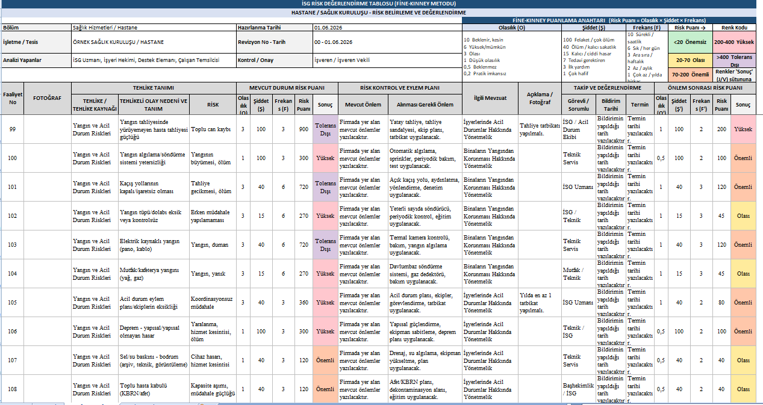Select the 'Başhekimlik / İSG' responsible cell

click(x=578, y=389)
